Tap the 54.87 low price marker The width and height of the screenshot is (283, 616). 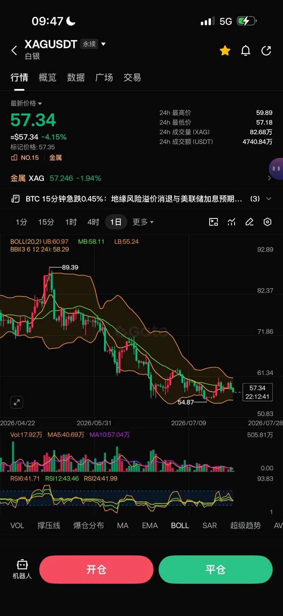coord(186,402)
